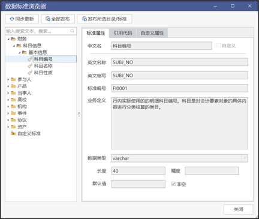Click the 资产 folder icon
This screenshot has height=219, width=259.
13,127
